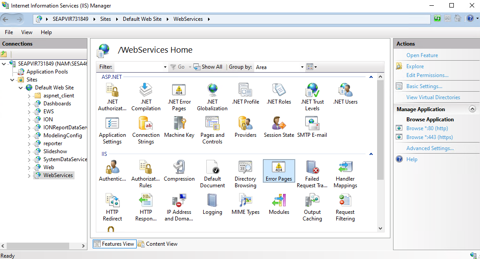Open Request Filtering feature
The width and height of the screenshot is (480, 259).
[x=345, y=207]
